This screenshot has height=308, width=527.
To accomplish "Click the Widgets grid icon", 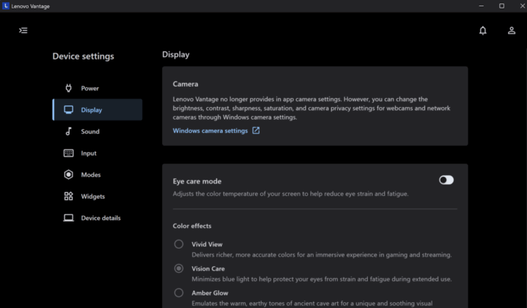I will pyautogui.click(x=69, y=196).
